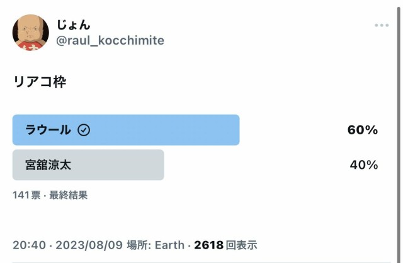The height and width of the screenshot is (263, 403).
Task: Open the 20:40 timestamp link
Action: click(x=29, y=245)
